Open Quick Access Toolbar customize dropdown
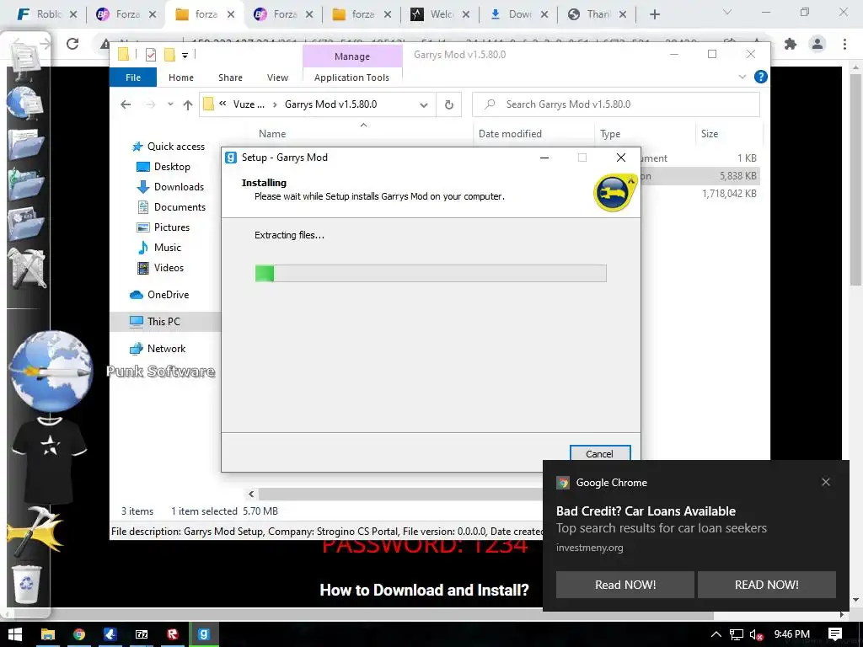 click(185, 55)
